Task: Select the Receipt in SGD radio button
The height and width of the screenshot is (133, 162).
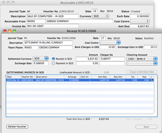Action: pyautogui.click(x=54, y=59)
